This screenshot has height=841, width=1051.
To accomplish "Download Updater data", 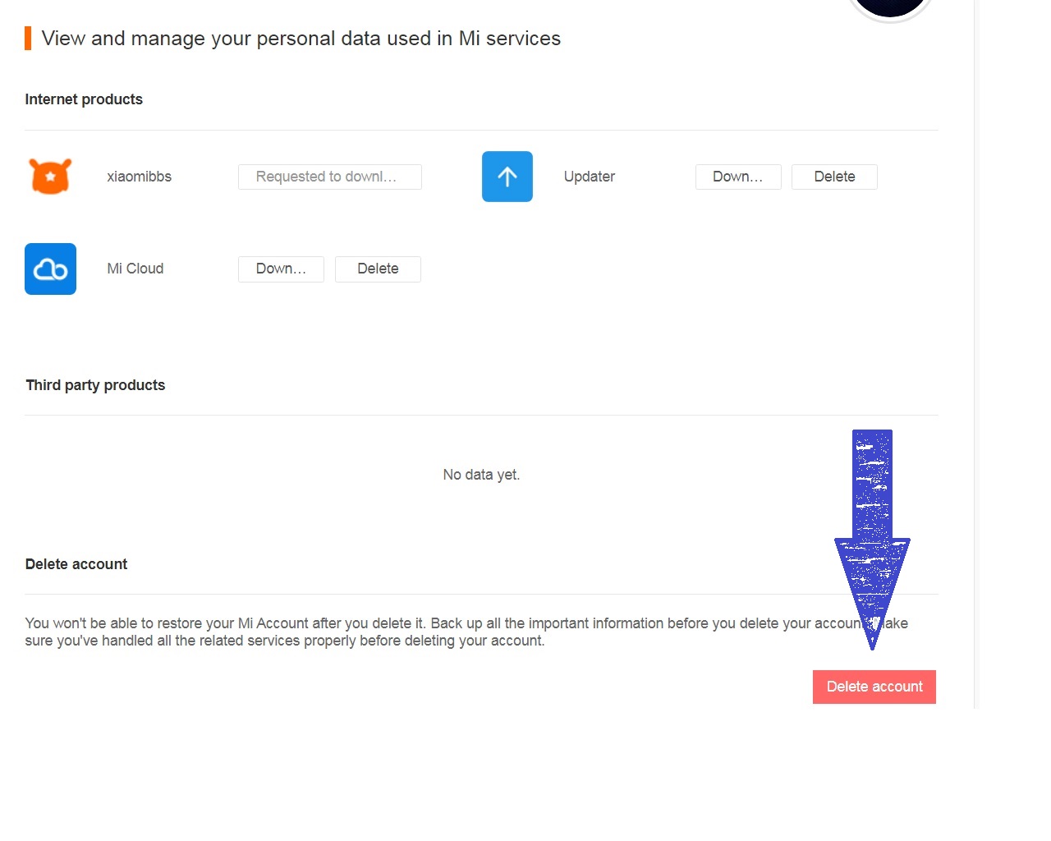I will [738, 177].
